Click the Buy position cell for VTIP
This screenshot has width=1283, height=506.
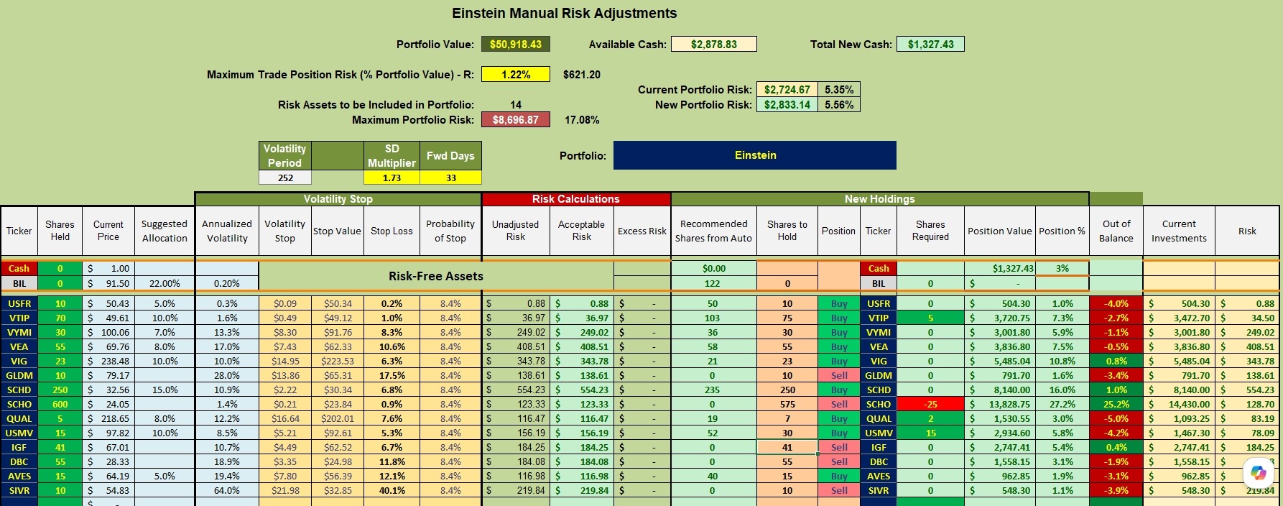(839, 318)
